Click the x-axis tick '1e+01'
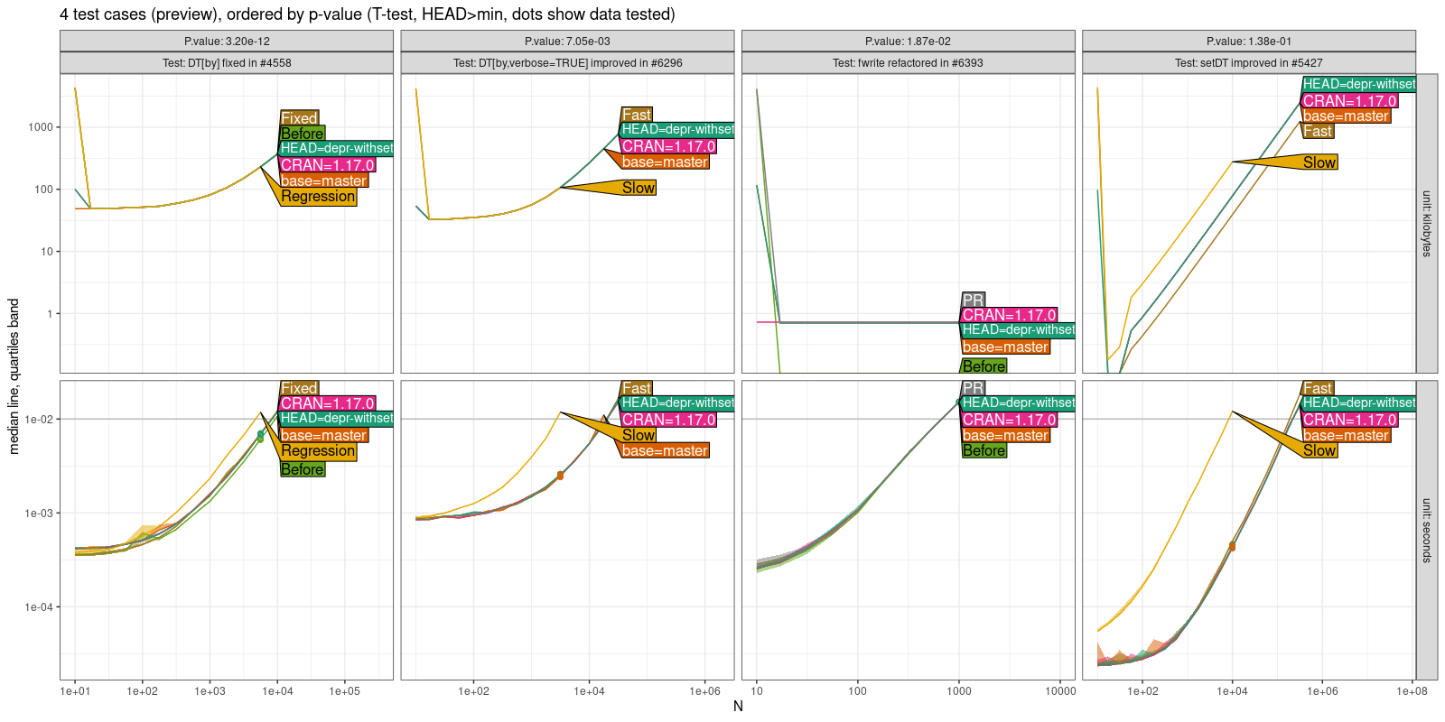1445x722 pixels. tap(75, 691)
